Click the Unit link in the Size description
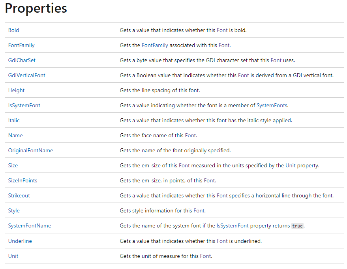 pos(290,165)
